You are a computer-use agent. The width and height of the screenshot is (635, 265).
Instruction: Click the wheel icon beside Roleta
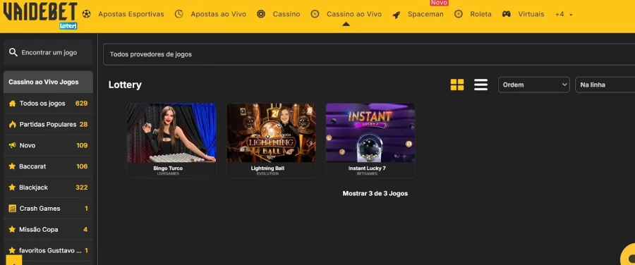pyautogui.click(x=459, y=14)
